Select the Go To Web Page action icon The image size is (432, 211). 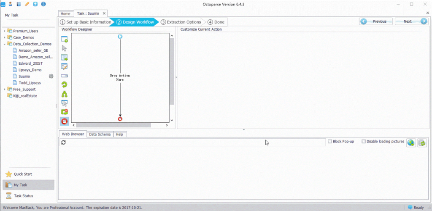(x=65, y=39)
